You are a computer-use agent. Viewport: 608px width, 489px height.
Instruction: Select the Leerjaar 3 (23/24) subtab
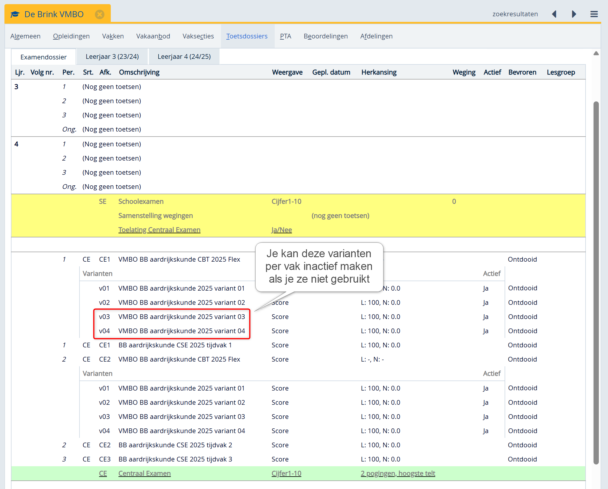(x=112, y=56)
